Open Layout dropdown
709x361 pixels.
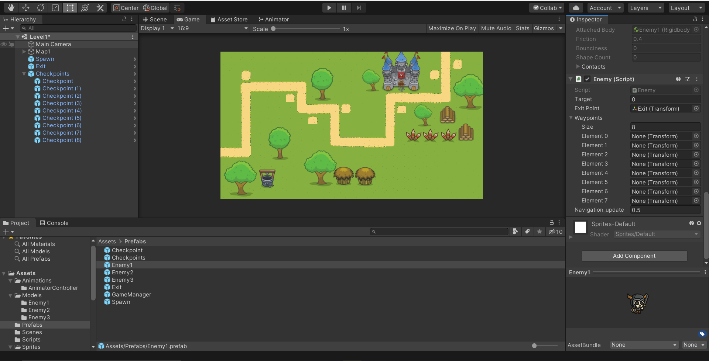(x=686, y=8)
